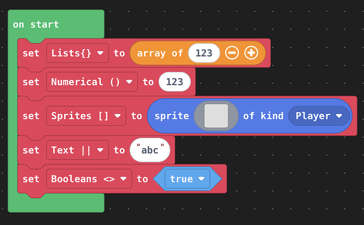
Task: Click the minus icon in the array block
Action: pyautogui.click(x=232, y=53)
